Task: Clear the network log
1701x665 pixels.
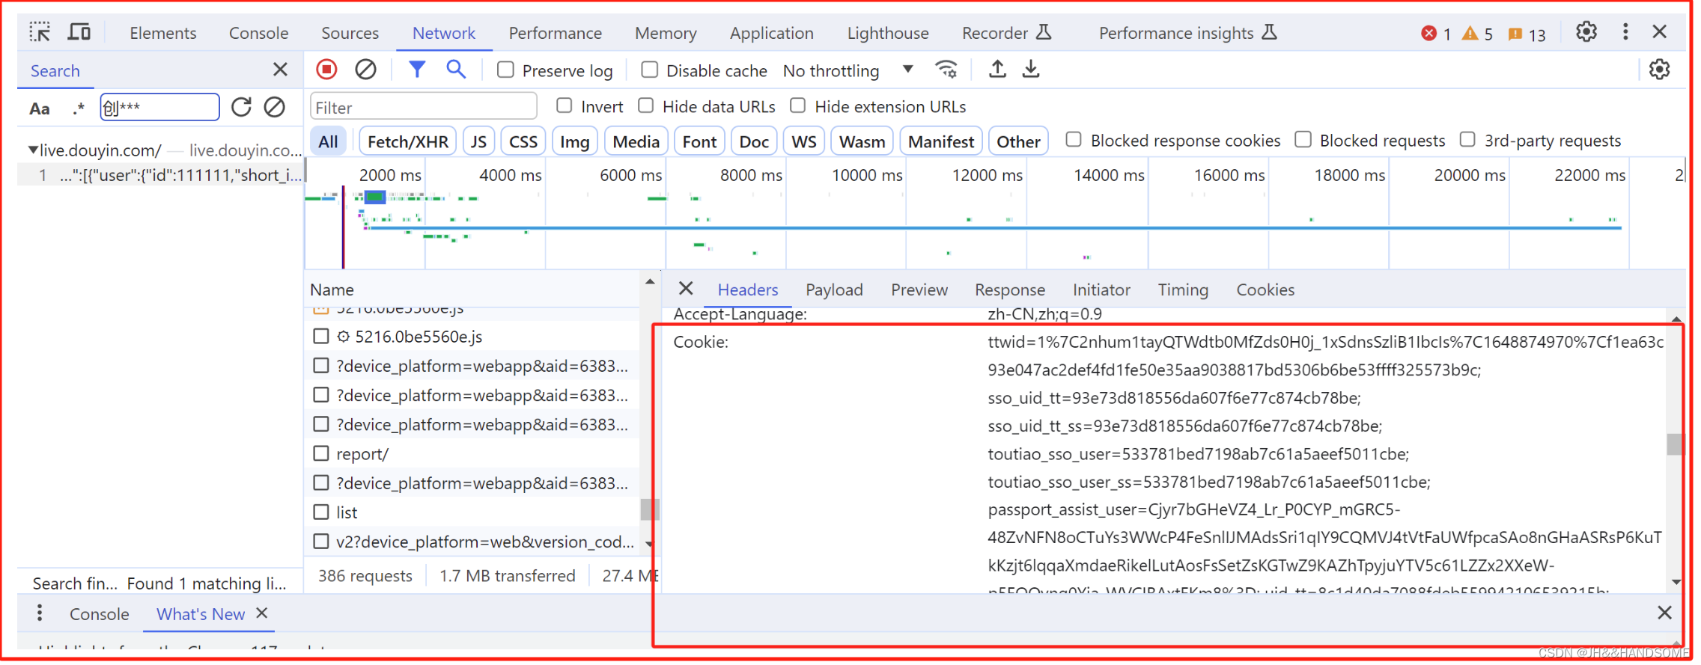Action: (365, 70)
